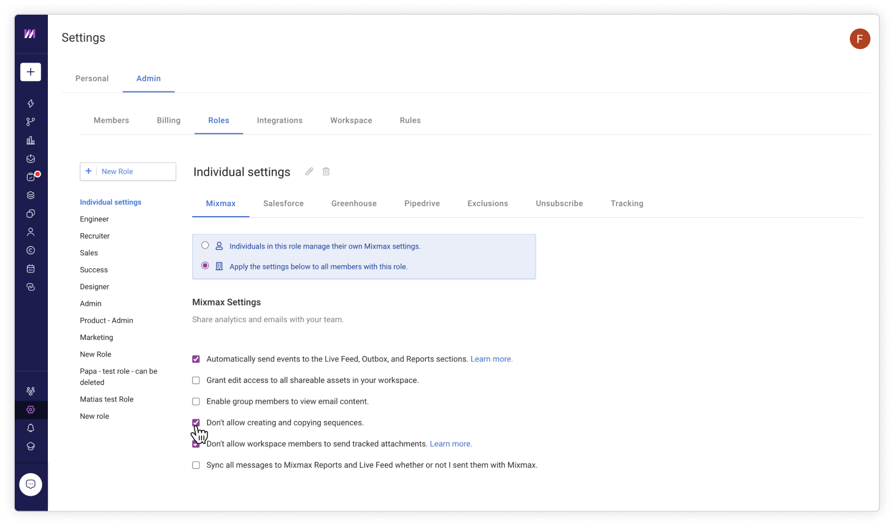Open the Integrations tab
This screenshot has height=526, width=894.
pos(280,120)
